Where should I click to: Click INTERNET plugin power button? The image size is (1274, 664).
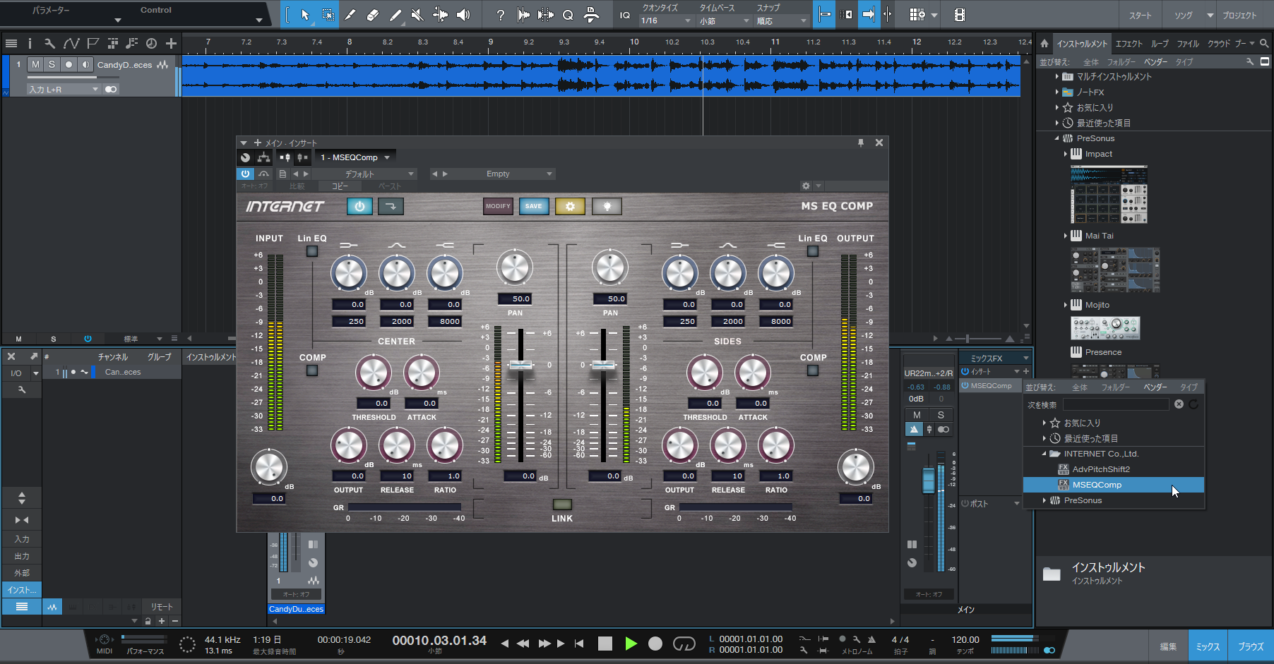359,206
